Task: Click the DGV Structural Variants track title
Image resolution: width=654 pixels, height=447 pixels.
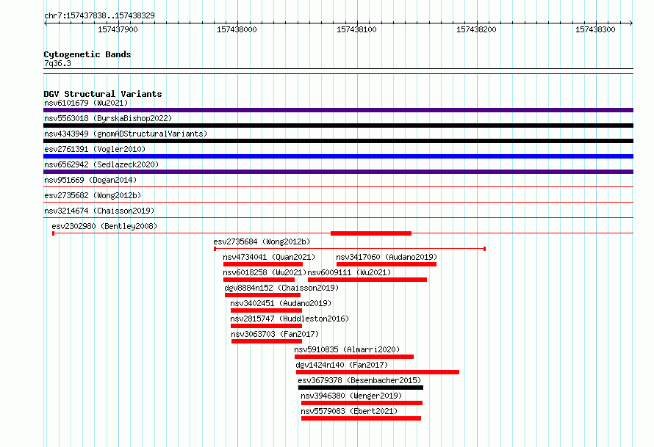Action: [x=103, y=94]
